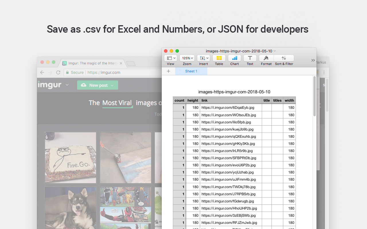Open the Insert menu in Numbers toolbar
The width and height of the screenshot is (367, 229).
coord(204,58)
